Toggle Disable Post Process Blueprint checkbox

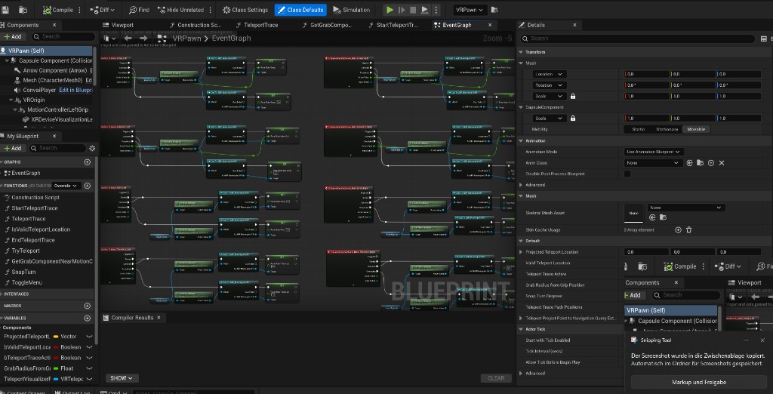point(627,174)
